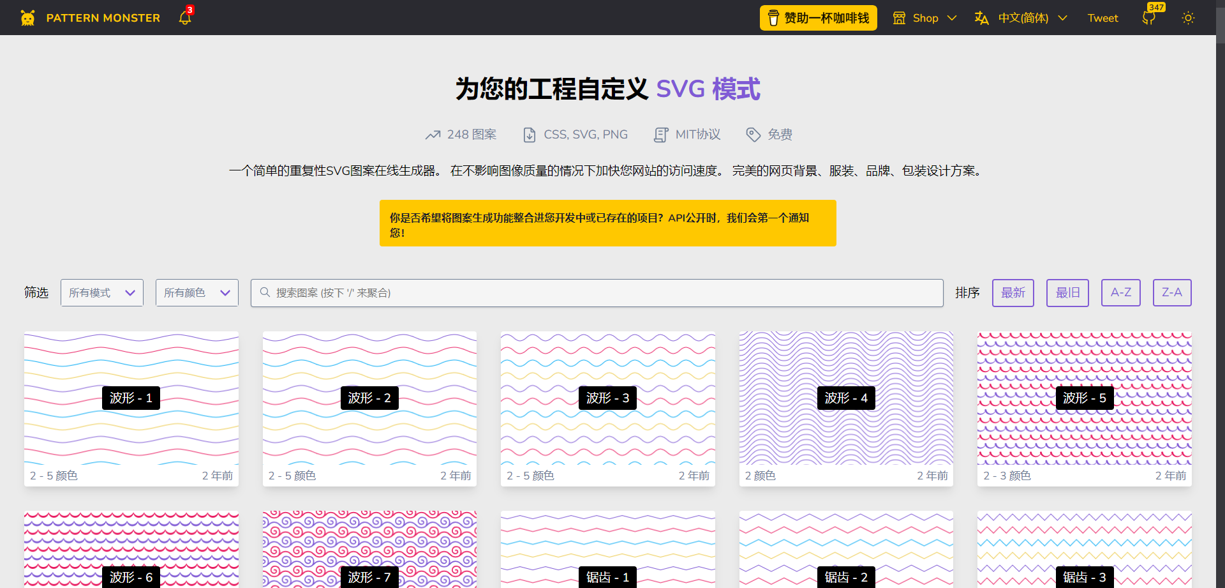
Task: Open the 所有模式 filter dropdown
Action: click(102, 292)
